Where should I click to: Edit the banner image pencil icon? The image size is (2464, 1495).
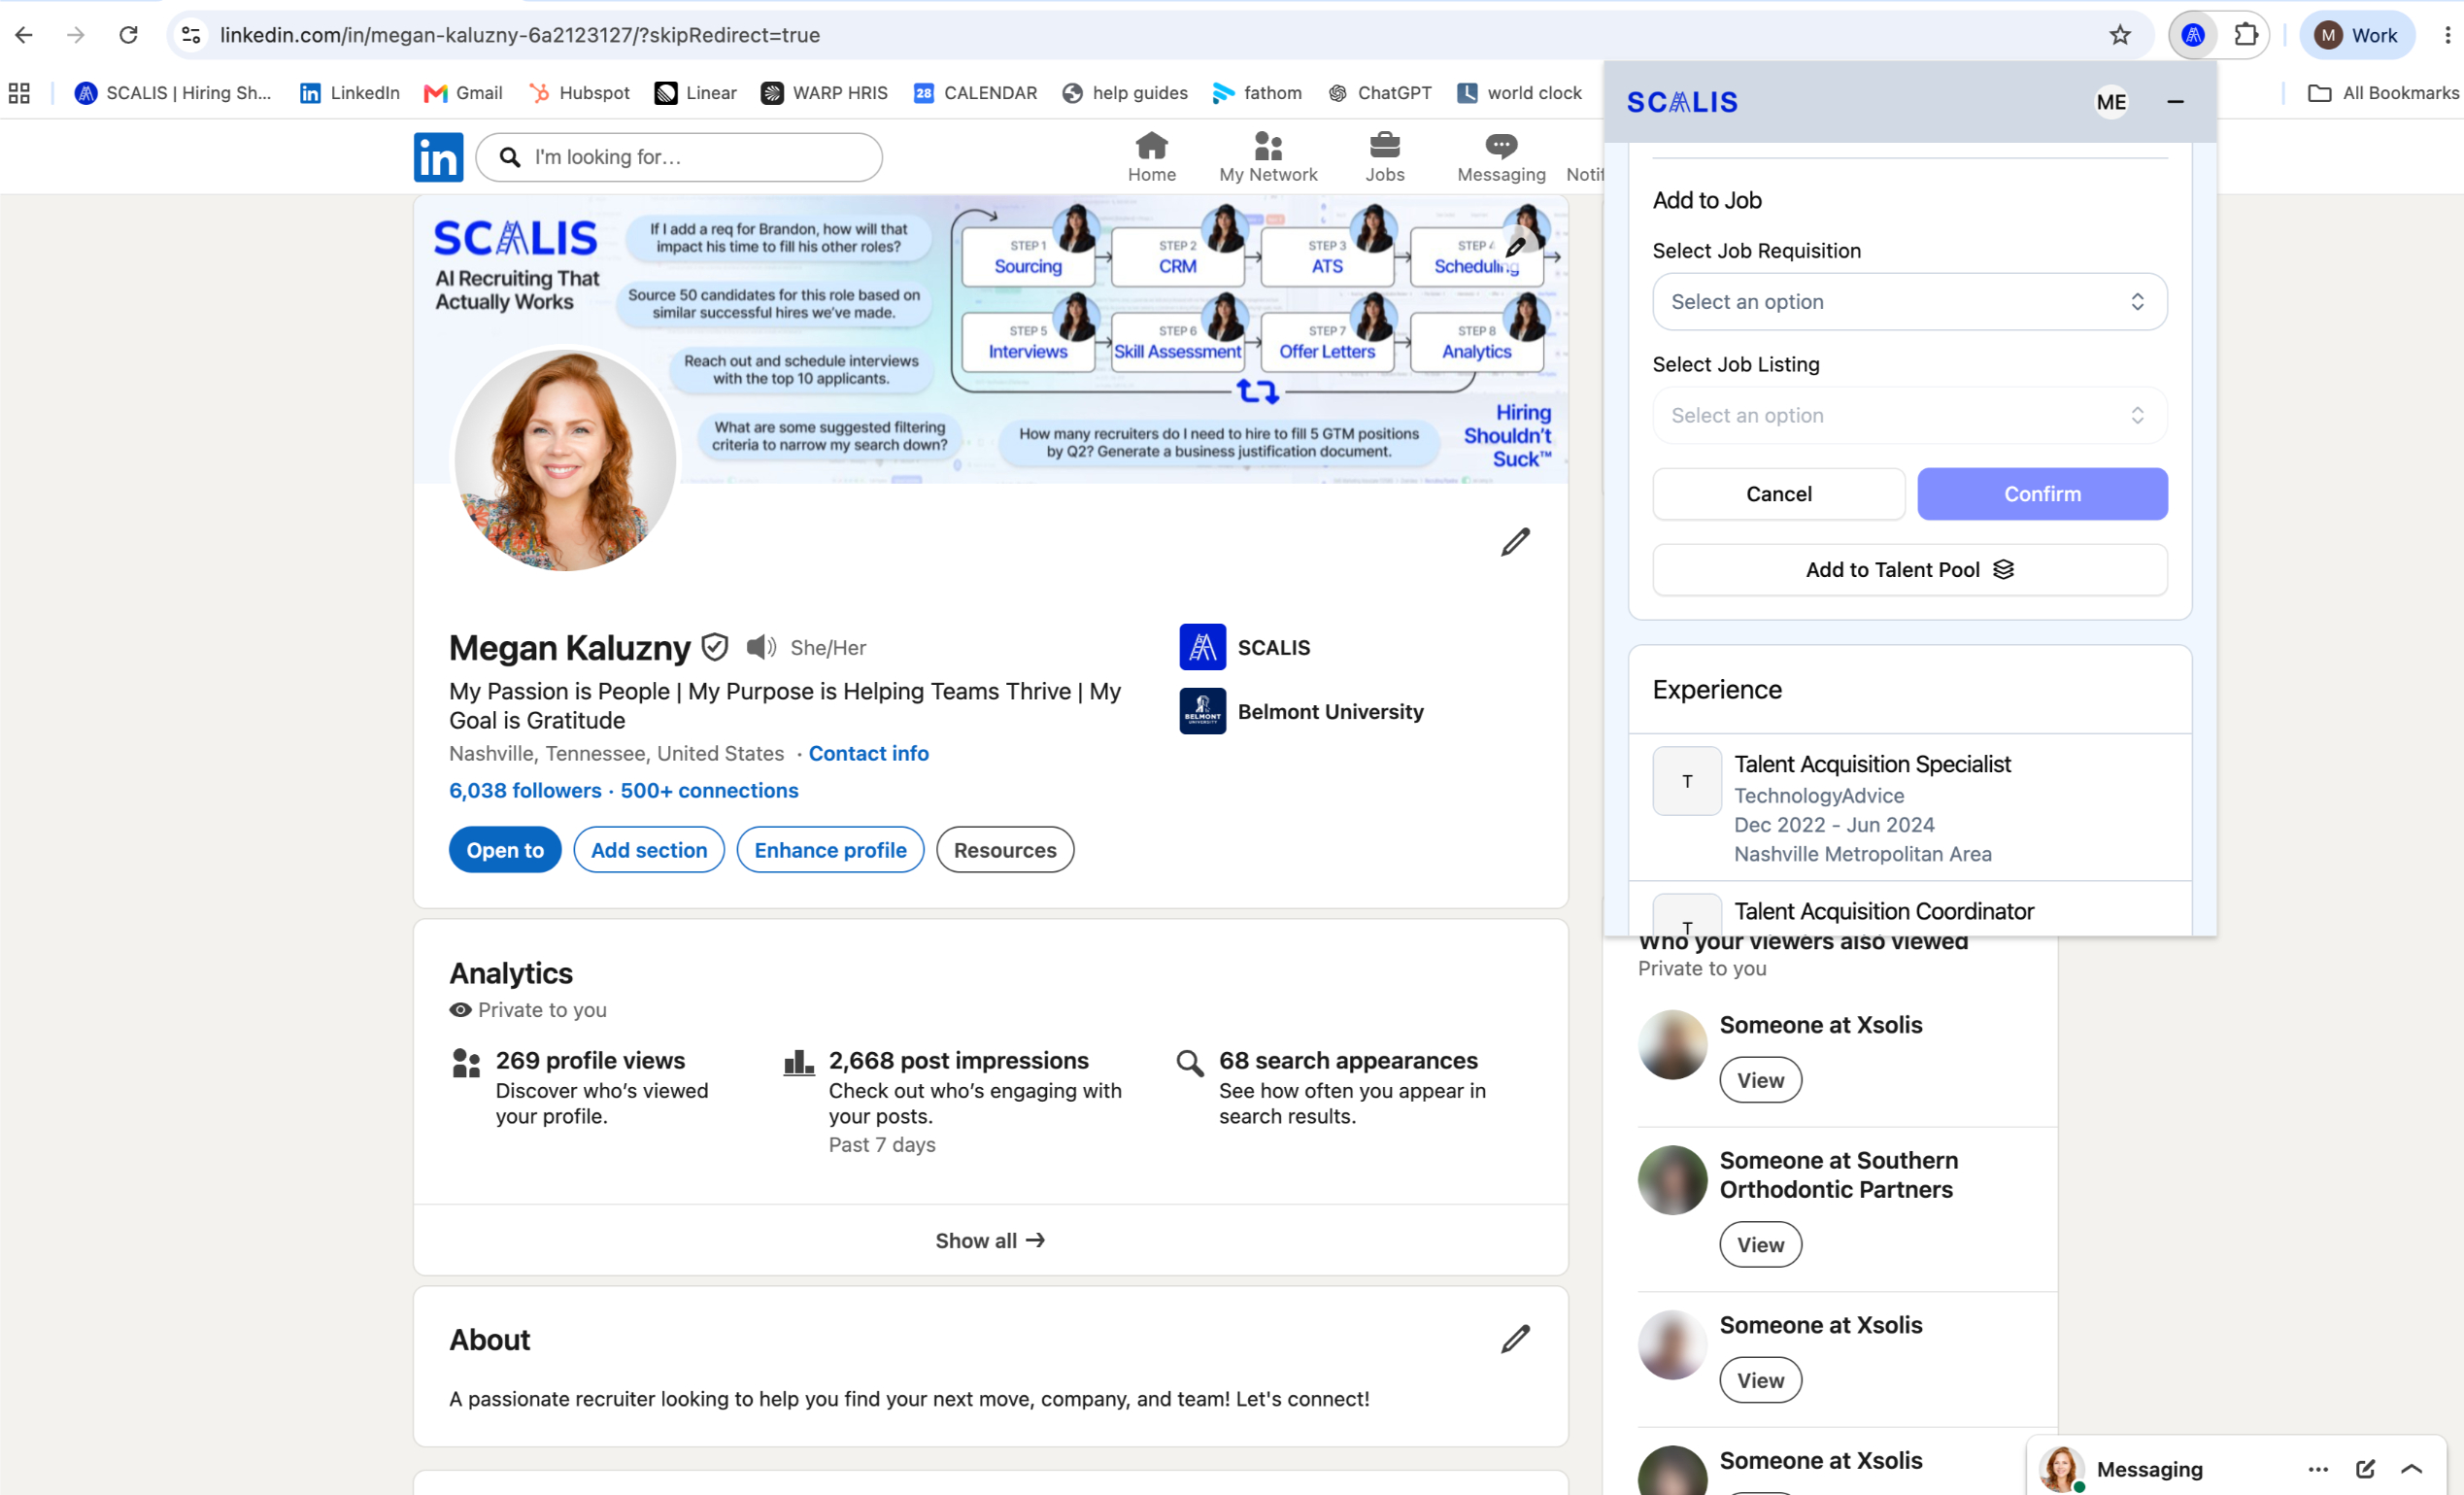[x=1516, y=246]
